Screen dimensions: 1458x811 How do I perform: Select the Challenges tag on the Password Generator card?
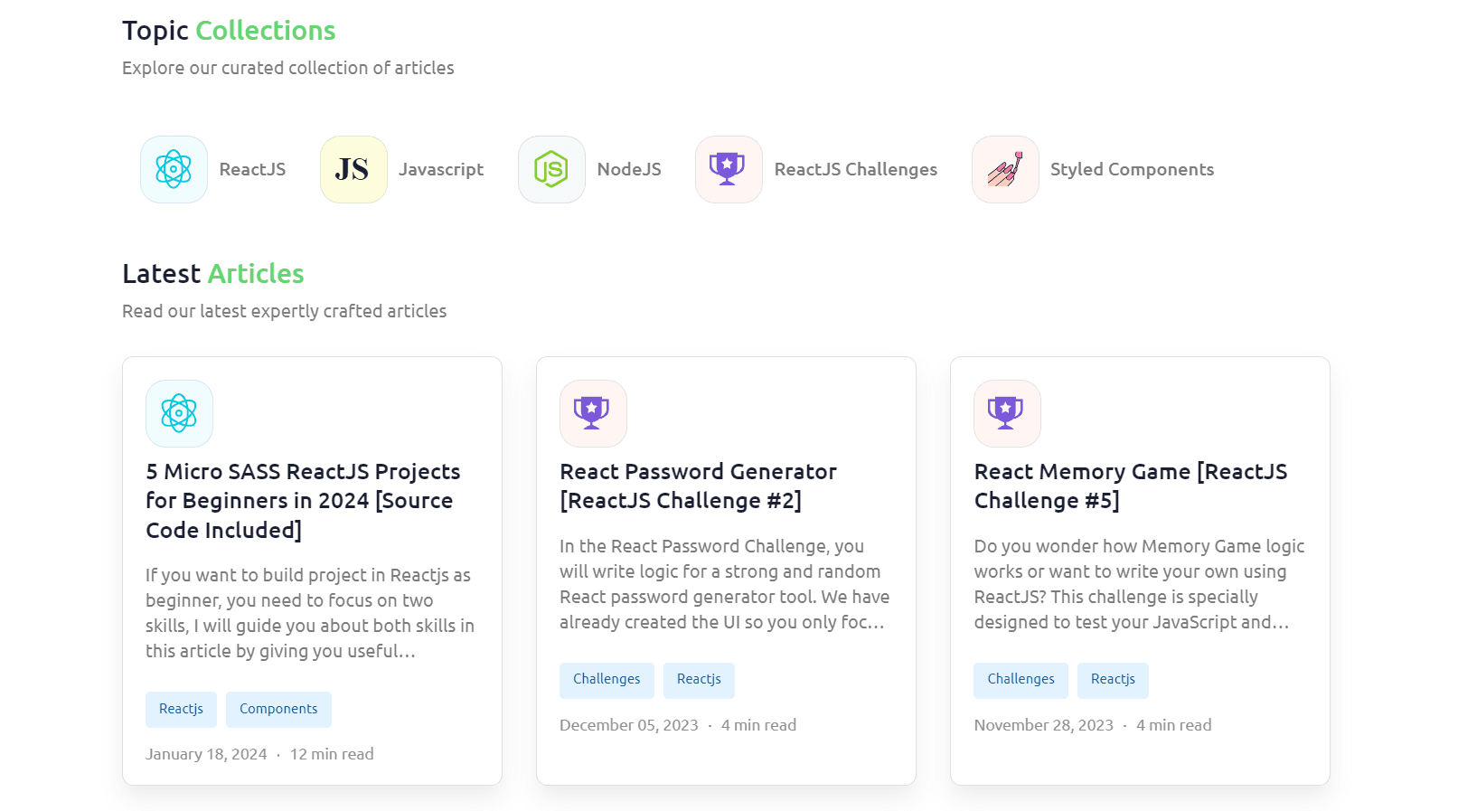point(607,680)
